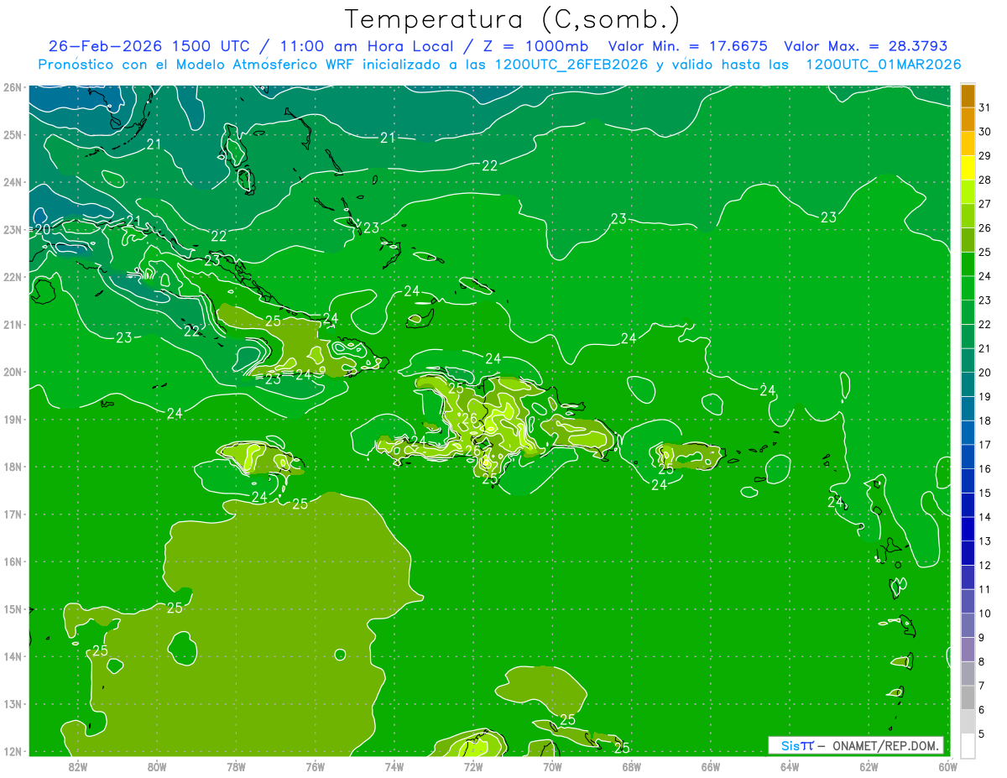Click the 82W longitude axis label
1007x778 pixels.
tap(77, 766)
